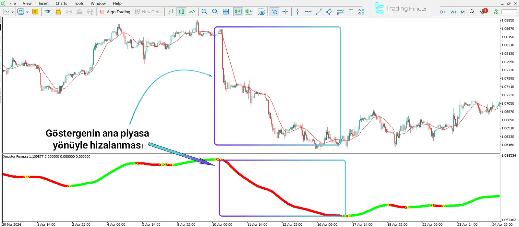Zoom out of the chart
Image resolution: width=519 pixels, height=227 pixels.
click(x=215, y=12)
